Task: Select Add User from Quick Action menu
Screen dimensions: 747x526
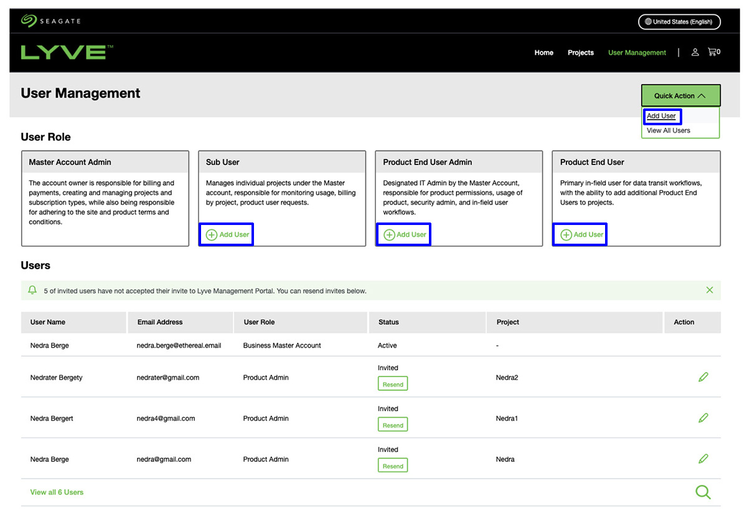Action: coord(662,116)
